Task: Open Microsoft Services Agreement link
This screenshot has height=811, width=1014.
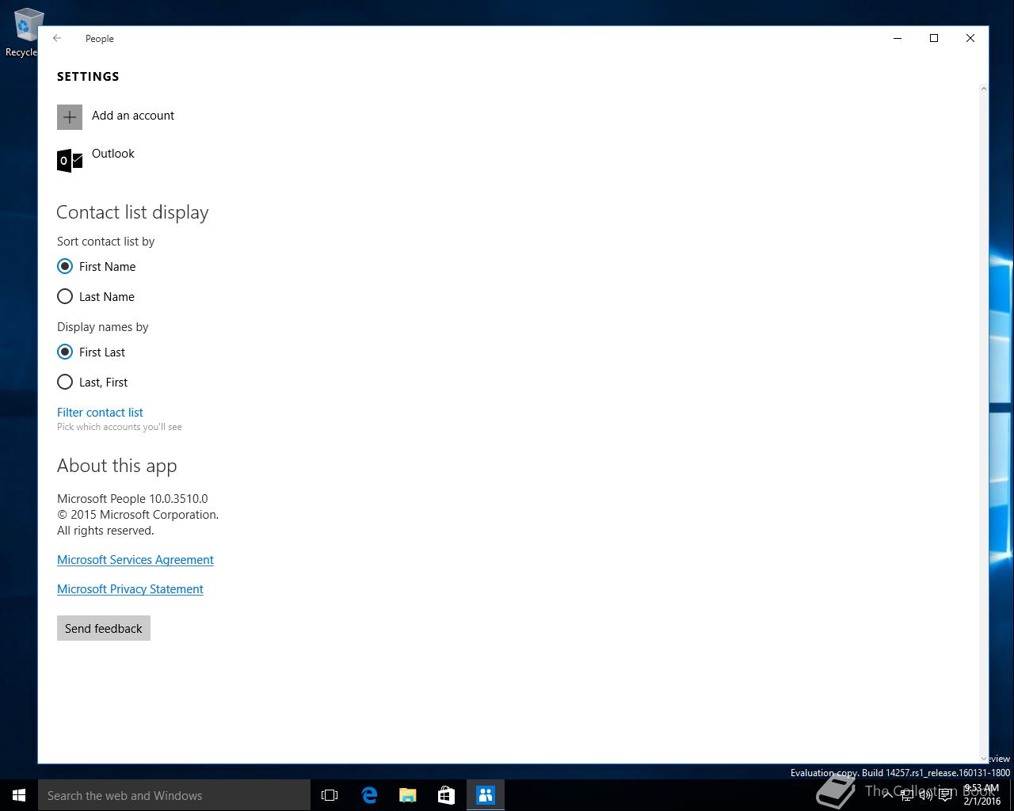Action: [135, 560]
